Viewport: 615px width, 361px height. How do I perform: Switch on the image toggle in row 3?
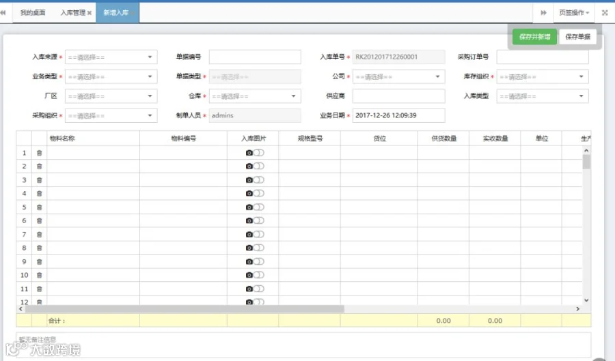[x=259, y=179]
